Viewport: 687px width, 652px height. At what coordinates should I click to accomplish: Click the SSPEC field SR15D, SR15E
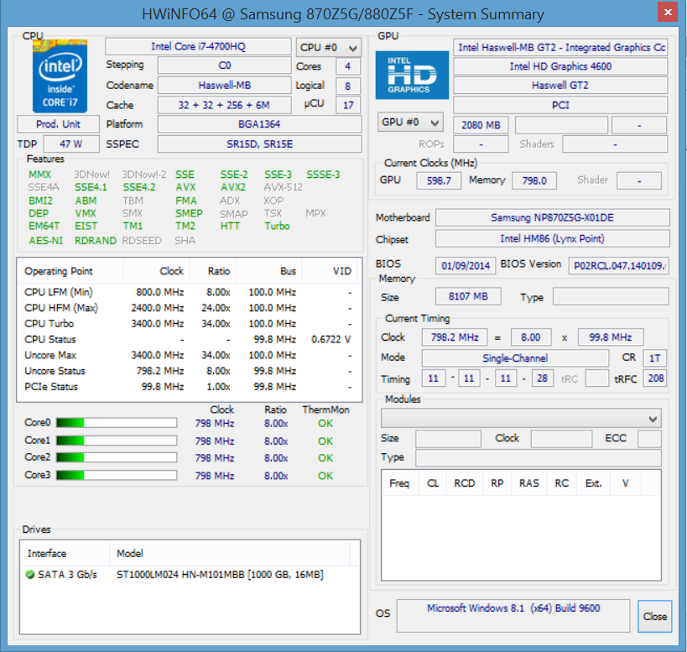tap(259, 144)
